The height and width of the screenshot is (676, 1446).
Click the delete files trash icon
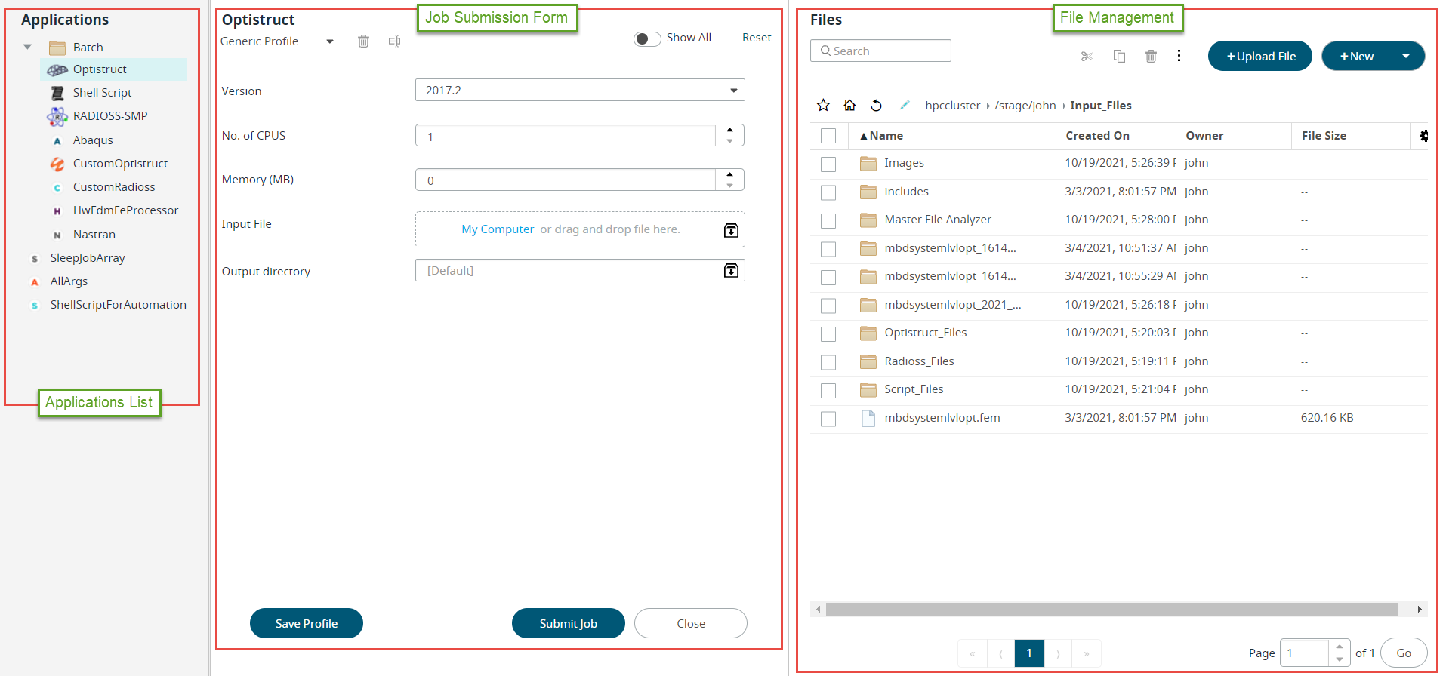[1151, 57]
